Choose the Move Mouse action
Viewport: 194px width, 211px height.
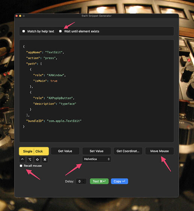click(x=159, y=151)
